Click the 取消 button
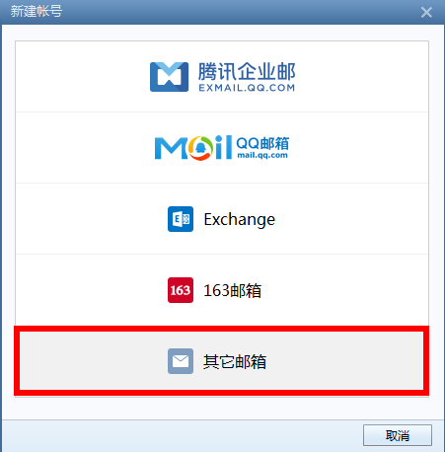The image size is (445, 452). click(x=398, y=435)
